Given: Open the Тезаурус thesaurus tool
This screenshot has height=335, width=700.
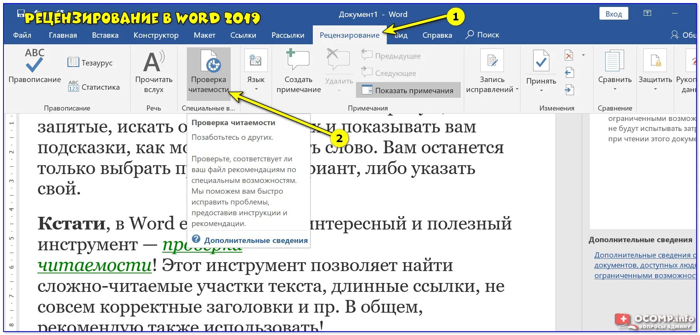Looking at the screenshot, I should click(90, 62).
